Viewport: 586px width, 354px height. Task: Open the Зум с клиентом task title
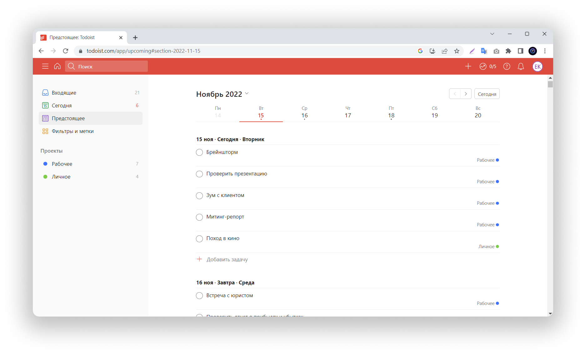[225, 195]
